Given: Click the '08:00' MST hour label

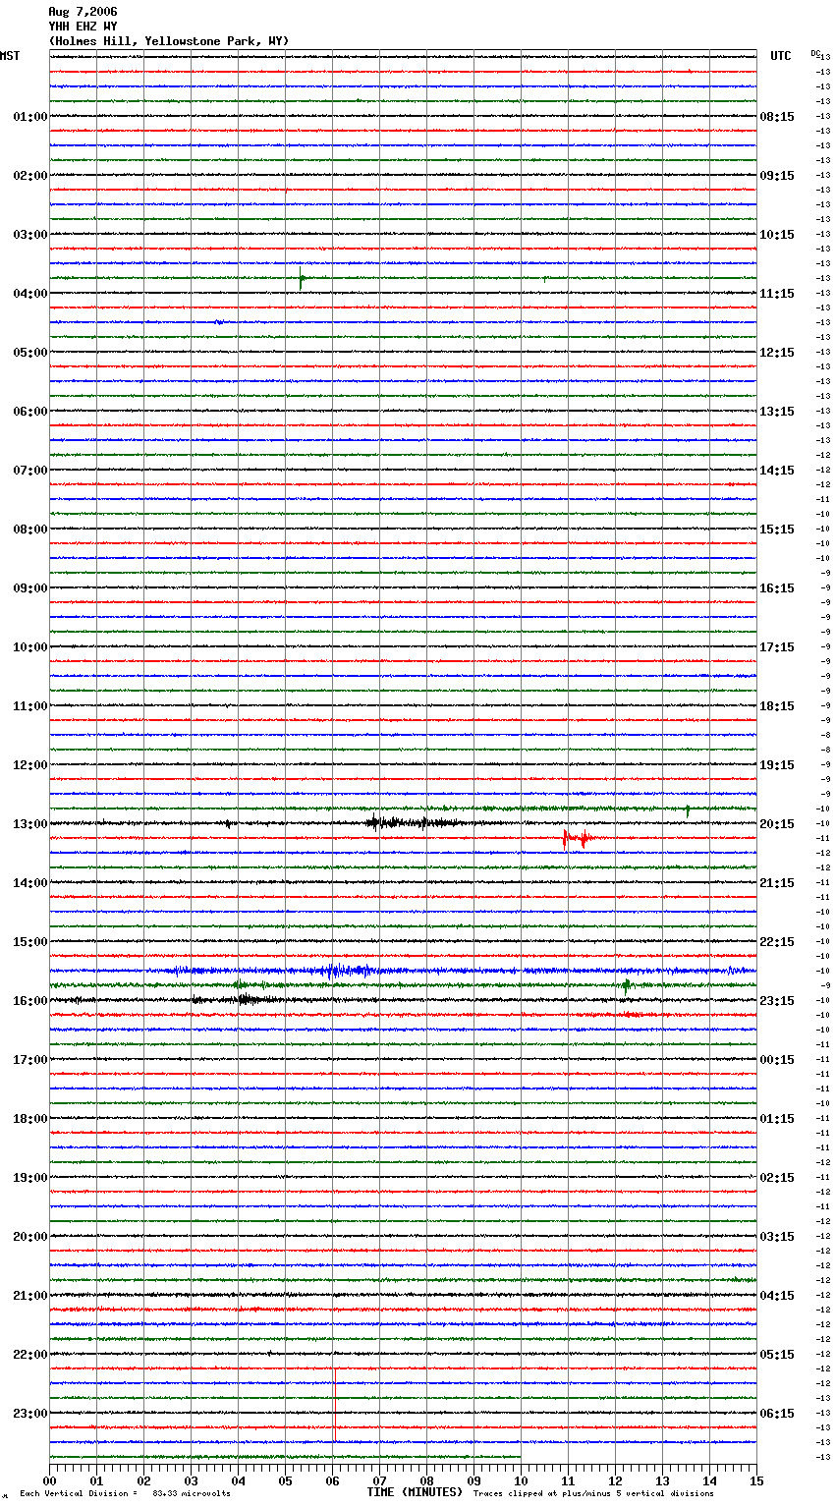Looking at the screenshot, I should [30, 530].
